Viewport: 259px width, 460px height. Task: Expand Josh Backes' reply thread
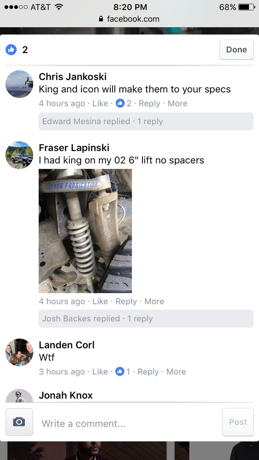(146, 318)
